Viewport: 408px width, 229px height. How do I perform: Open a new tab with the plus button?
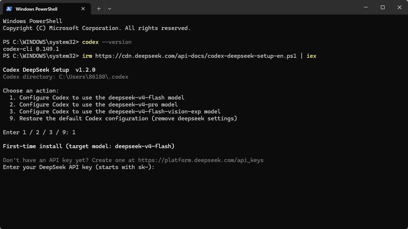point(99,9)
